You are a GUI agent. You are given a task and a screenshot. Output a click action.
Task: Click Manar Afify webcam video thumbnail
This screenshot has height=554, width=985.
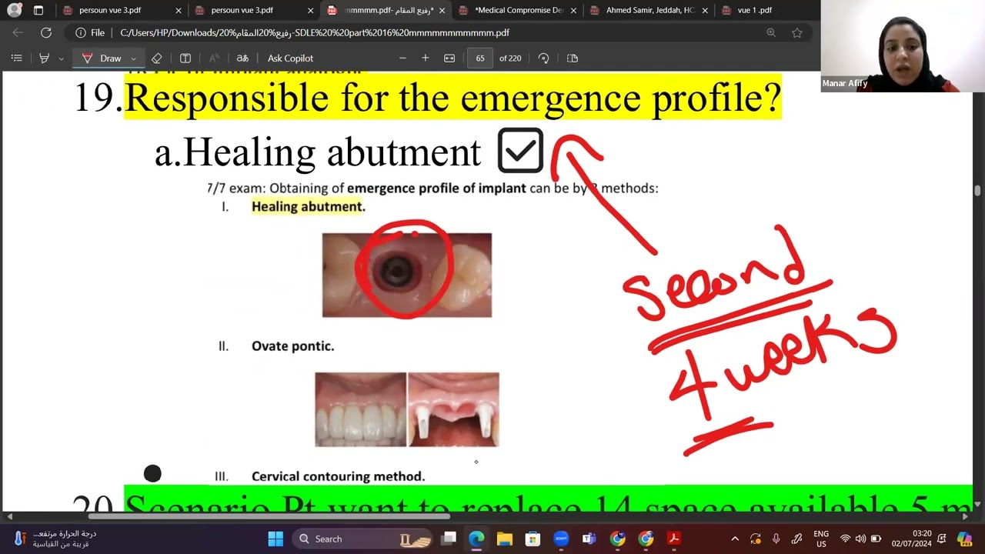tap(903, 46)
